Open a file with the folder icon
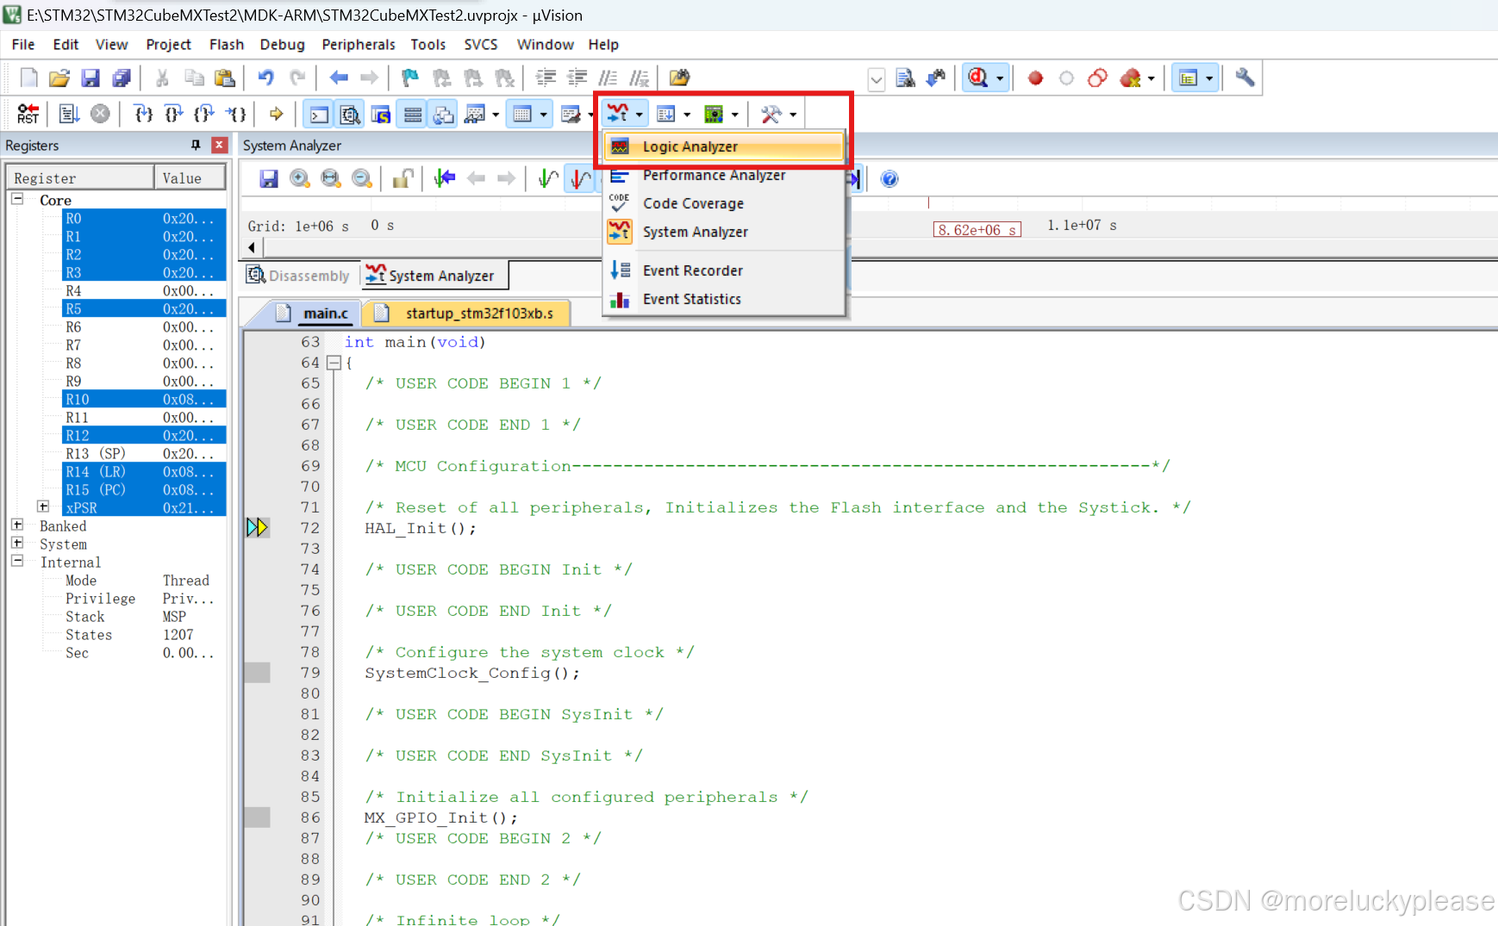Image resolution: width=1498 pixels, height=926 pixels. click(x=59, y=78)
